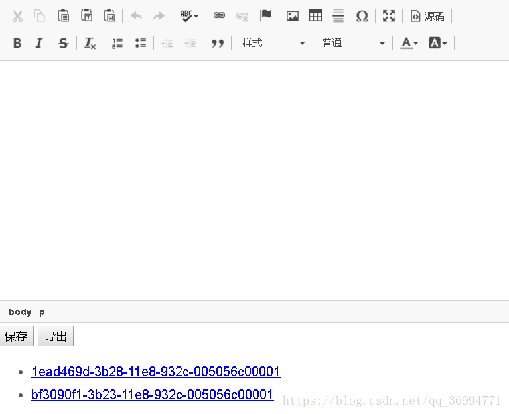The width and height of the screenshot is (509, 414).
Task: Switch to 源码 source view
Action: coord(427,16)
